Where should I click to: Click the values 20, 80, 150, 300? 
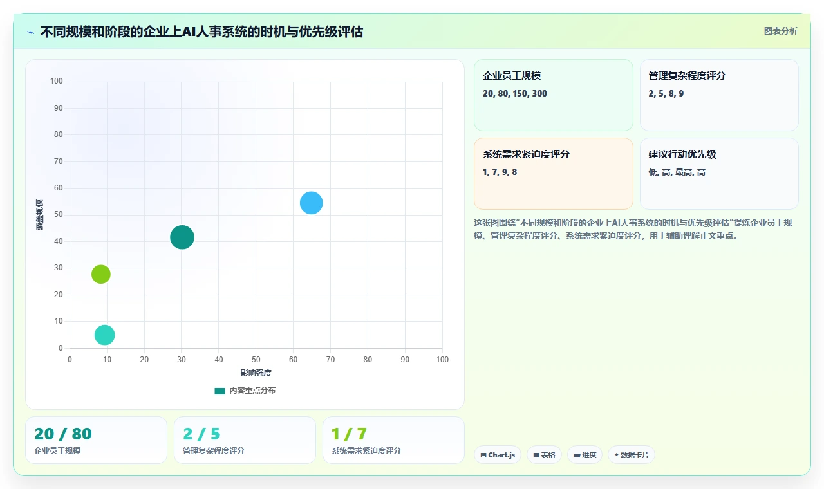(x=515, y=93)
